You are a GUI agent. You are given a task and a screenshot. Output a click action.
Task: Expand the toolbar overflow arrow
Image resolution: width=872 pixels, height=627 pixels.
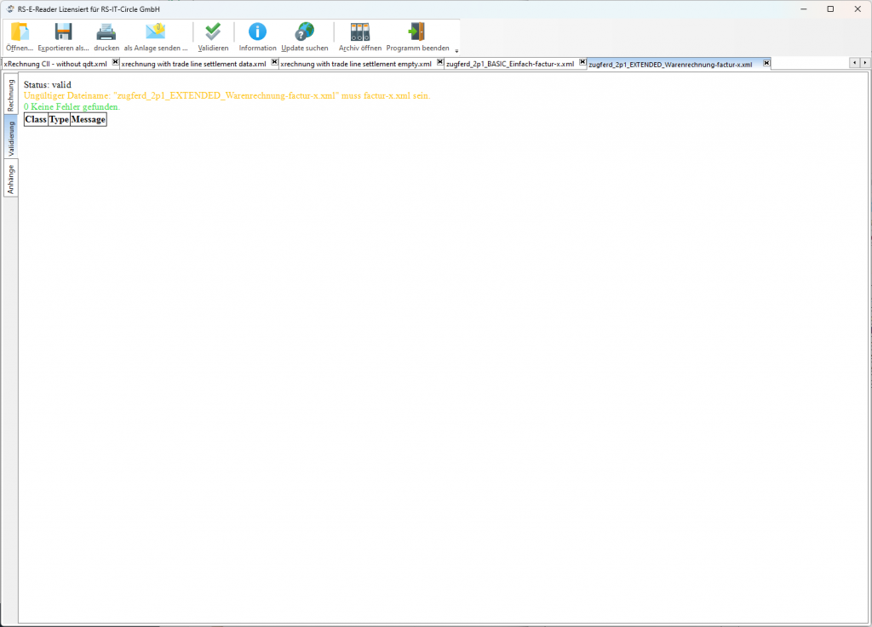tap(456, 51)
